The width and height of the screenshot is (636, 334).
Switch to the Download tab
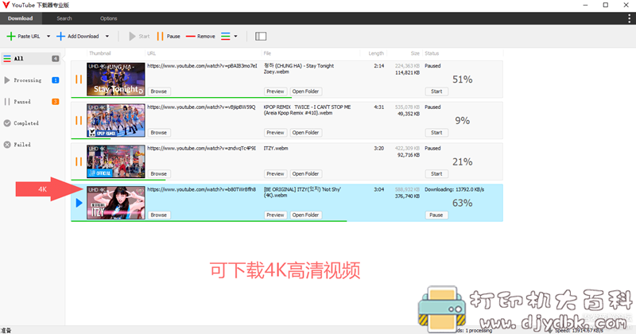tap(21, 18)
